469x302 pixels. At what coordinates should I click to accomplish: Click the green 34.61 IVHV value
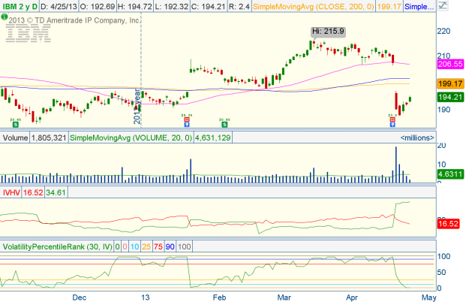click(56, 192)
